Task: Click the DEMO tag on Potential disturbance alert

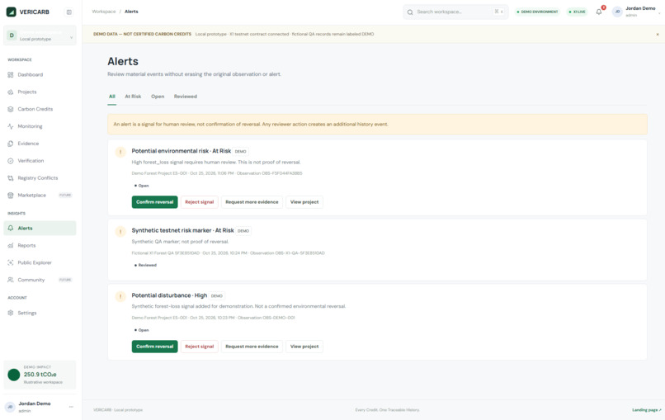Action: point(217,296)
